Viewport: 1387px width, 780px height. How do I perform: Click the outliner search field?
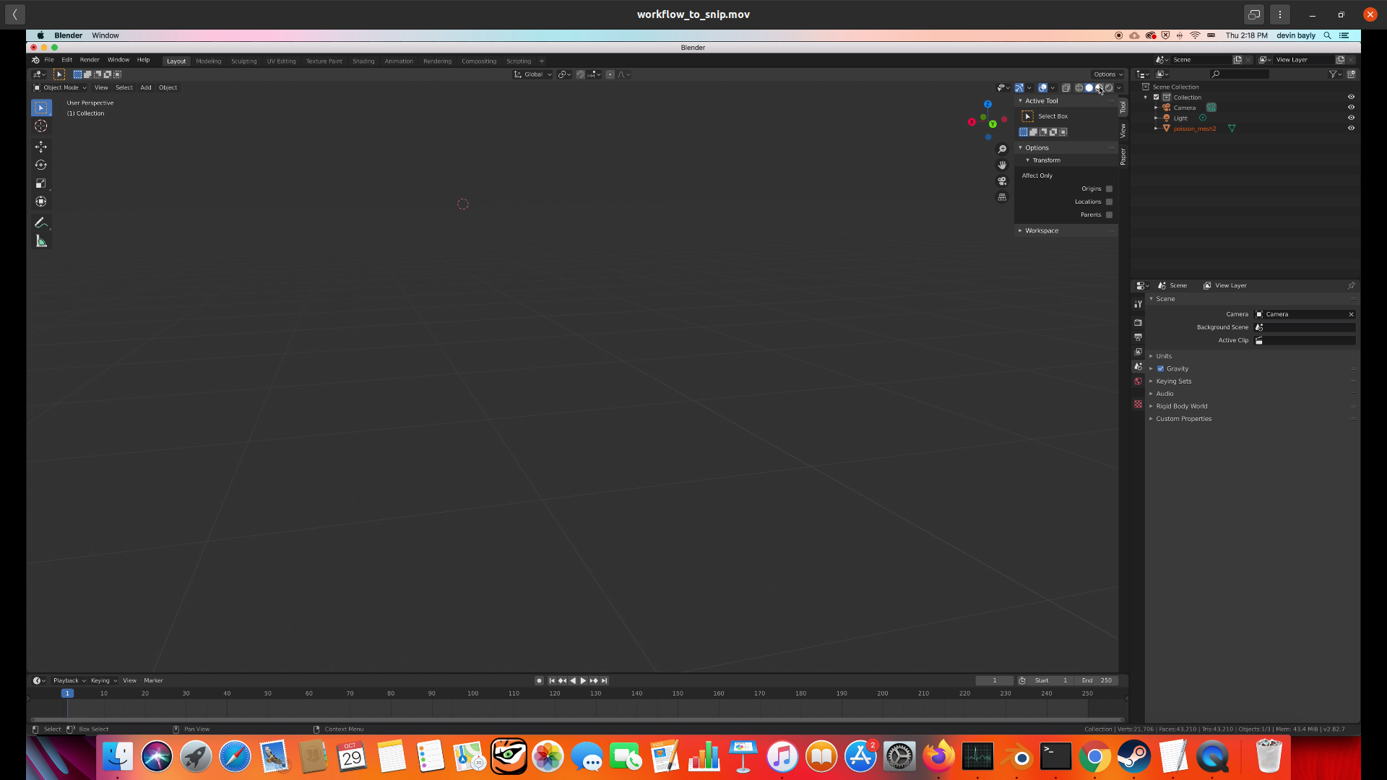pyautogui.click(x=1240, y=74)
